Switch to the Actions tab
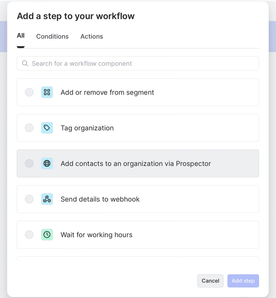276x298 pixels. tap(92, 36)
